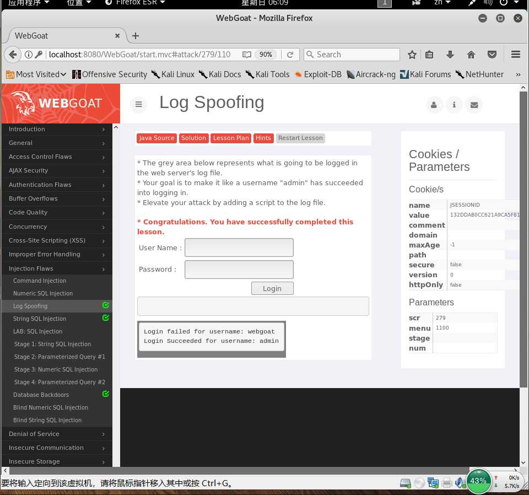The image size is (529, 495).
Task: Open Offensive Security bookmark
Action: [x=110, y=74]
